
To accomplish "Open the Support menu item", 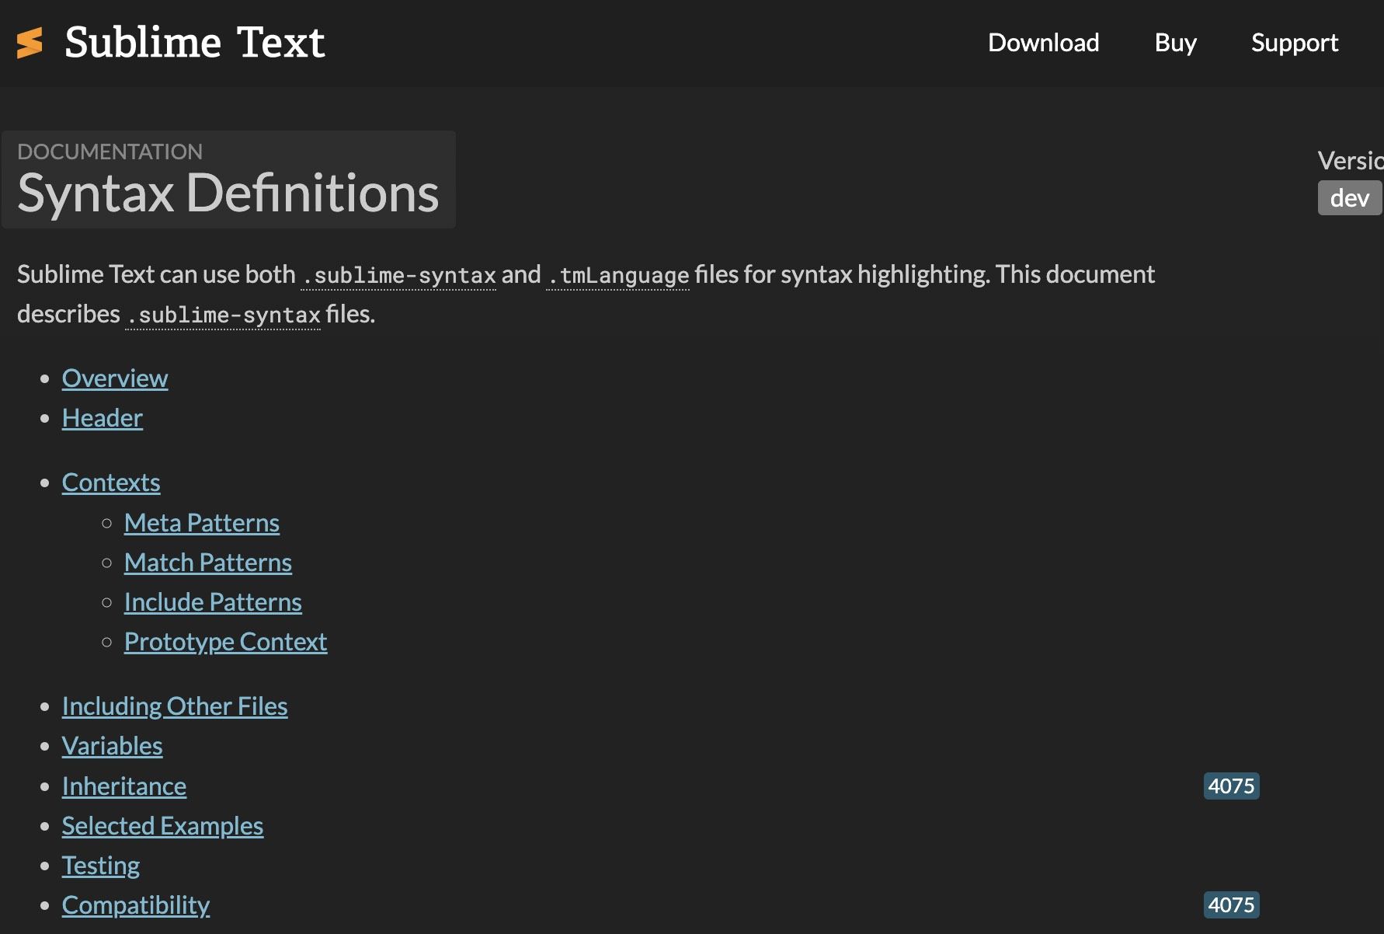I will click(x=1295, y=43).
